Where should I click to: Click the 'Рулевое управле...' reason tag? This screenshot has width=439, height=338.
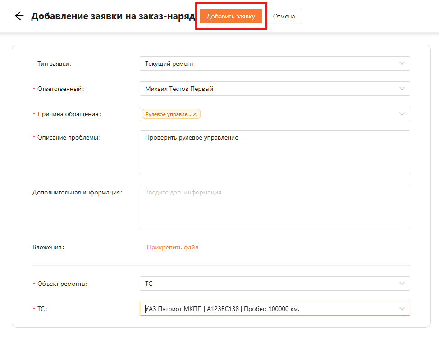[168, 114]
